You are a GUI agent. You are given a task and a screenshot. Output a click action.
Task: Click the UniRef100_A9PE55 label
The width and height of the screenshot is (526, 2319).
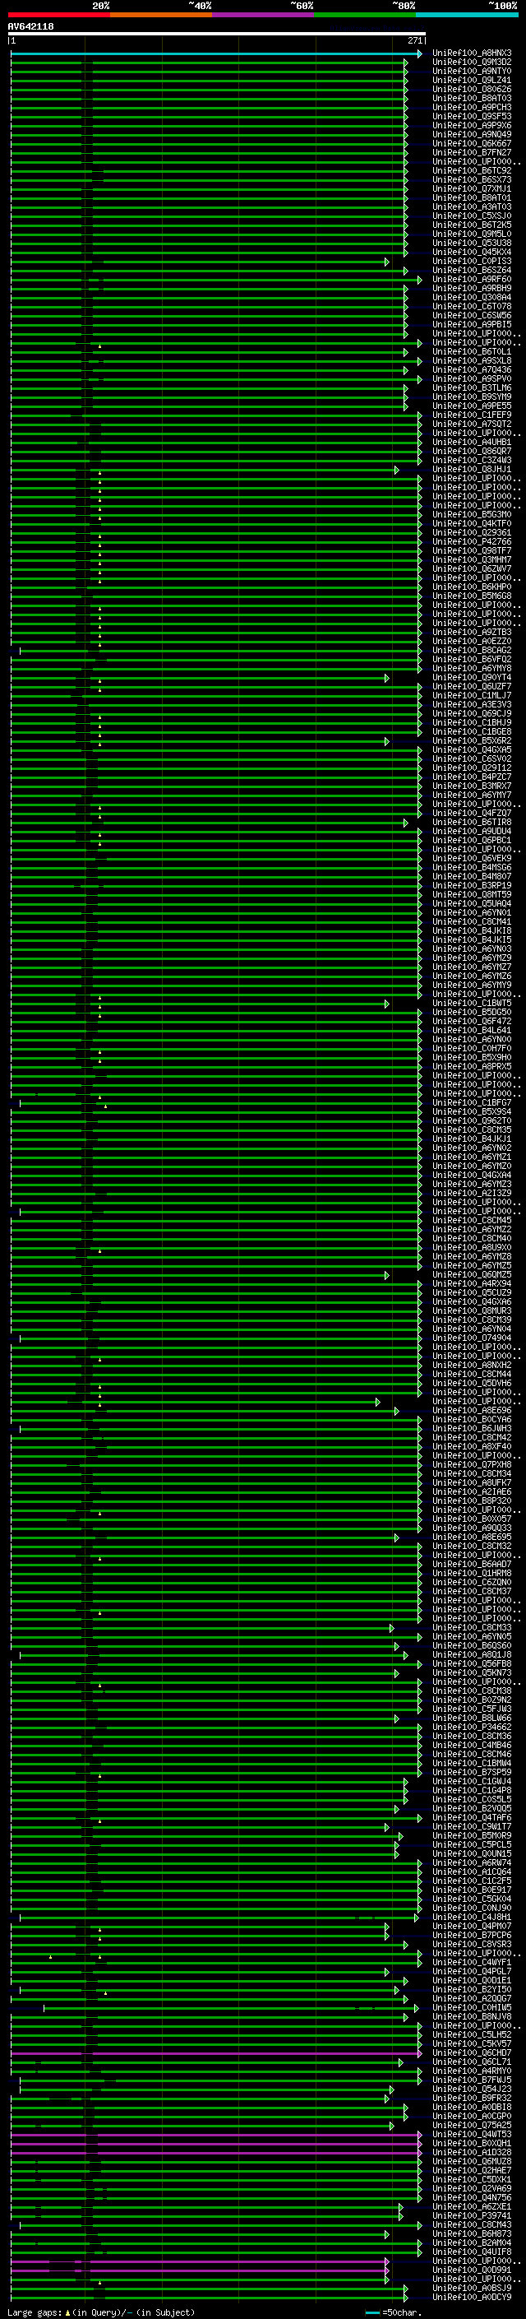[x=472, y=406]
